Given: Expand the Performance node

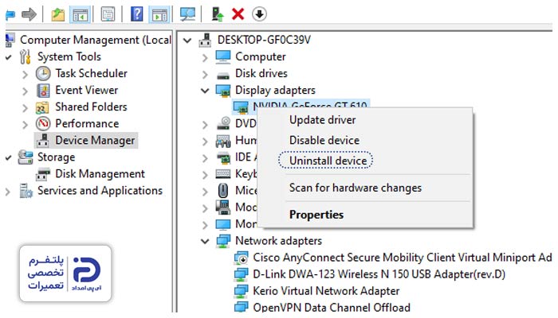Looking at the screenshot, I should point(25,124).
